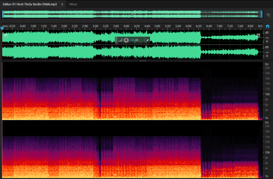Click the HUD volume knob
The image size is (273, 179).
(x=126, y=40)
